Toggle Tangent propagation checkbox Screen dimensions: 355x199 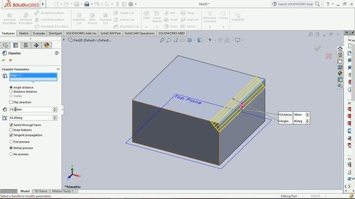11,135
